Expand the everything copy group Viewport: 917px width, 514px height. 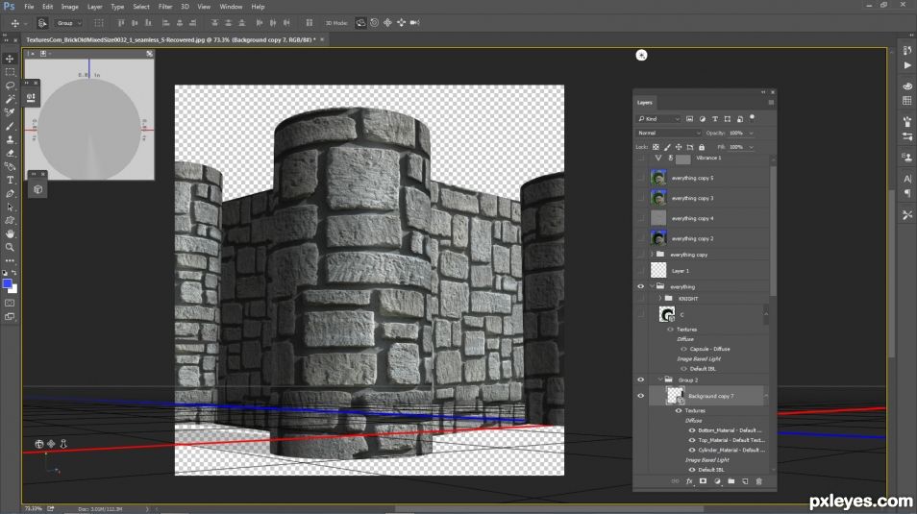pyautogui.click(x=652, y=255)
